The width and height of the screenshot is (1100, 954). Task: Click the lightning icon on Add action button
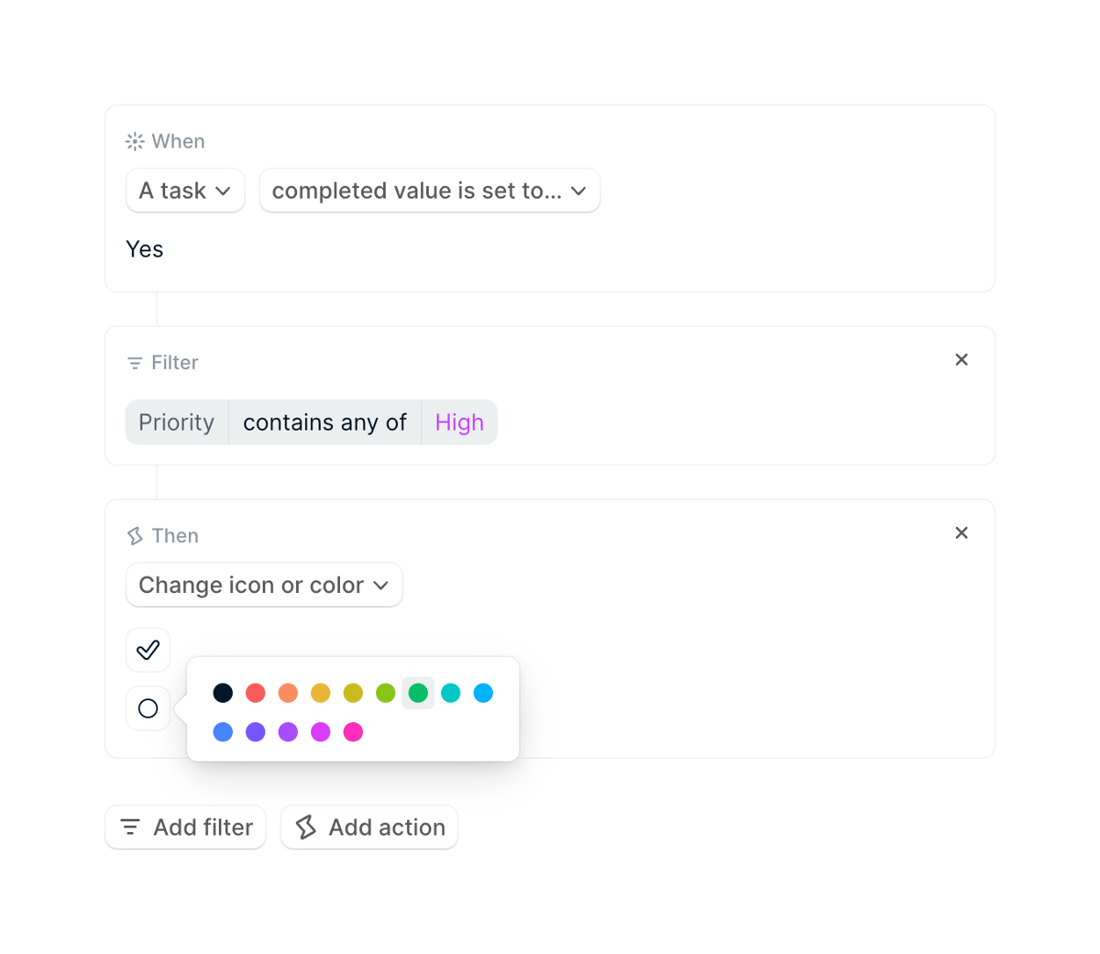[307, 827]
